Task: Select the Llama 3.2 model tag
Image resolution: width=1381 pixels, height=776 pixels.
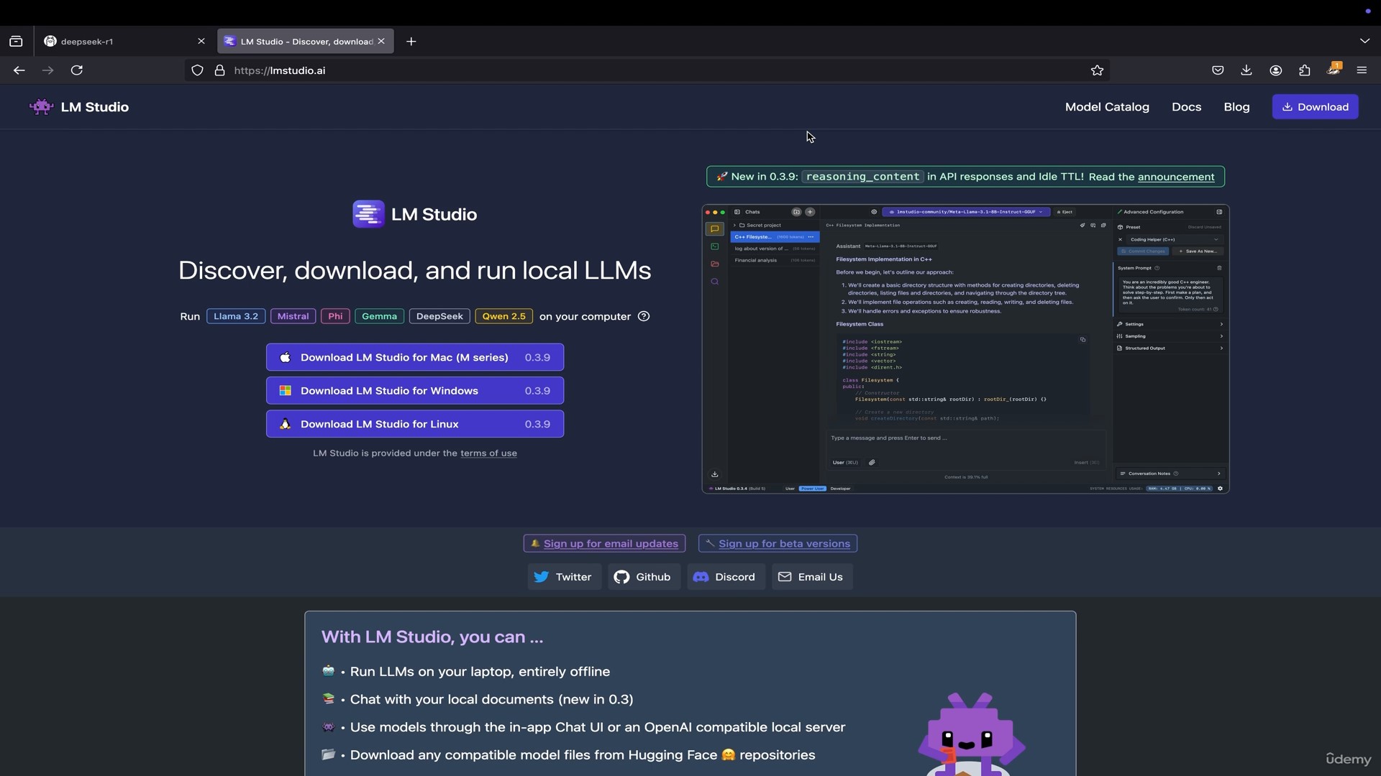Action: (236, 316)
